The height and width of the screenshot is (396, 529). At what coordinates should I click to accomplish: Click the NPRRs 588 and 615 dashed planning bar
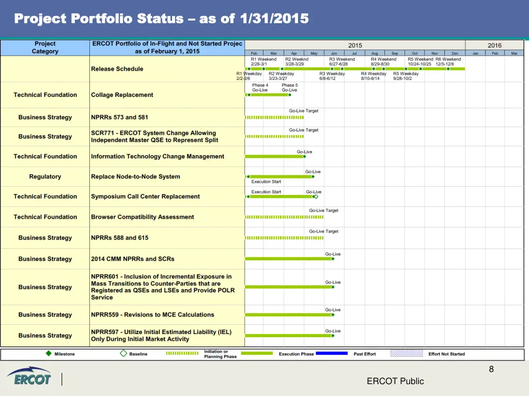point(284,238)
